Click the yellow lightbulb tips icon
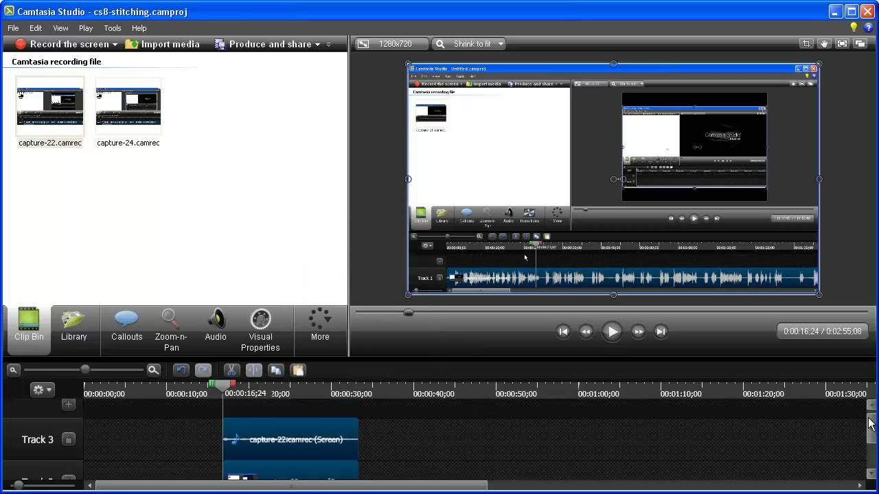 [x=854, y=27]
